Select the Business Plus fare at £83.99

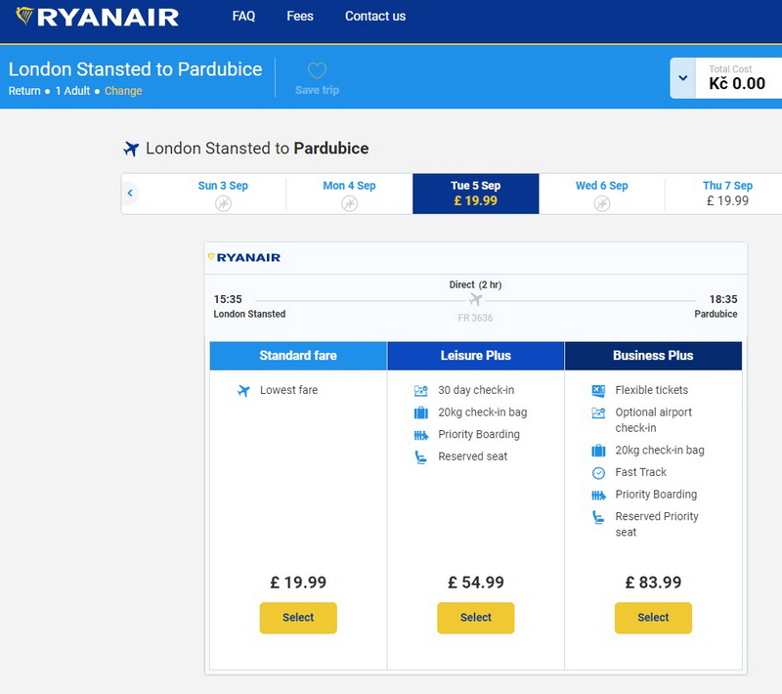click(653, 618)
